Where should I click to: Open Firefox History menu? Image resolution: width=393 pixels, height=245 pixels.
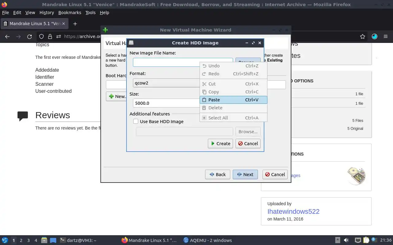(x=47, y=13)
